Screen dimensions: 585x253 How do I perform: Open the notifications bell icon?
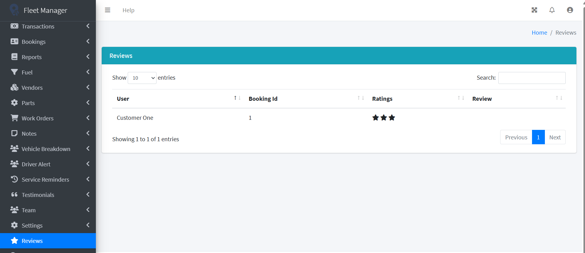click(552, 10)
